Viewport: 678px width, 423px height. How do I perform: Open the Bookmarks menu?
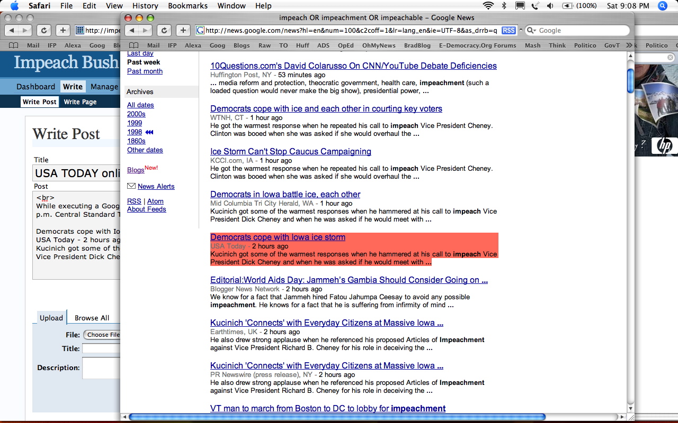click(x=188, y=6)
